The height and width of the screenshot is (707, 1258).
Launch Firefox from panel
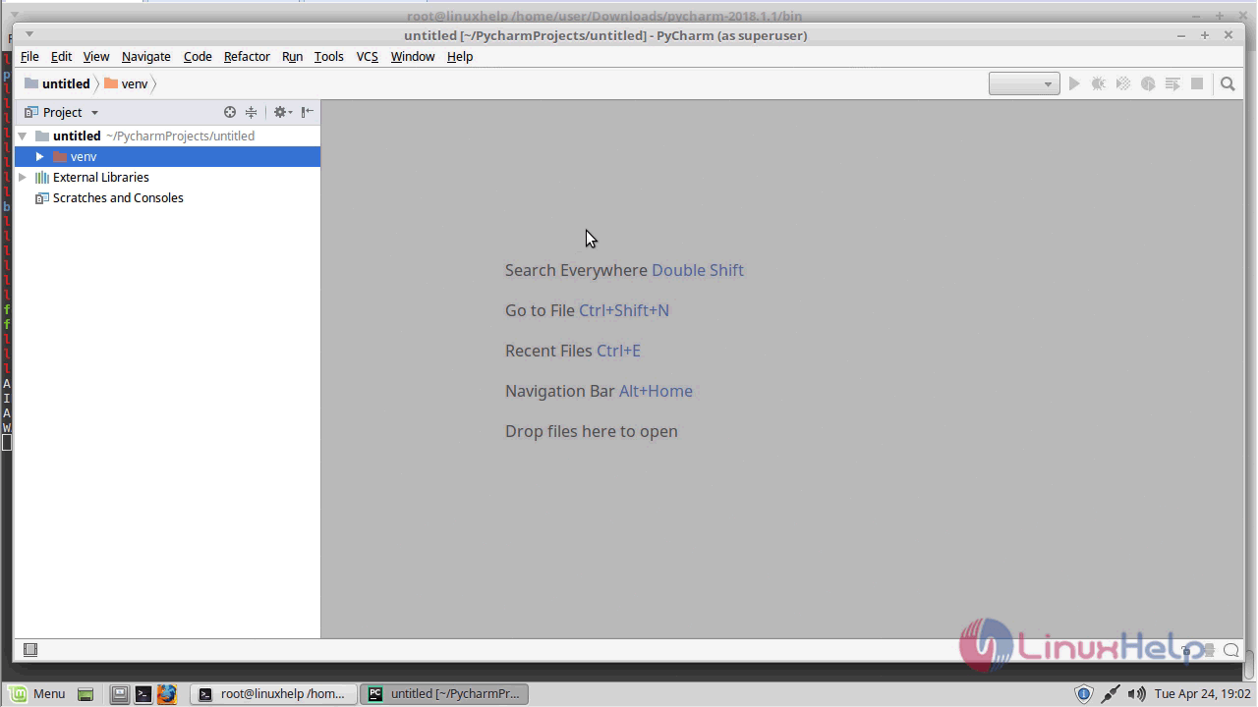click(x=167, y=694)
